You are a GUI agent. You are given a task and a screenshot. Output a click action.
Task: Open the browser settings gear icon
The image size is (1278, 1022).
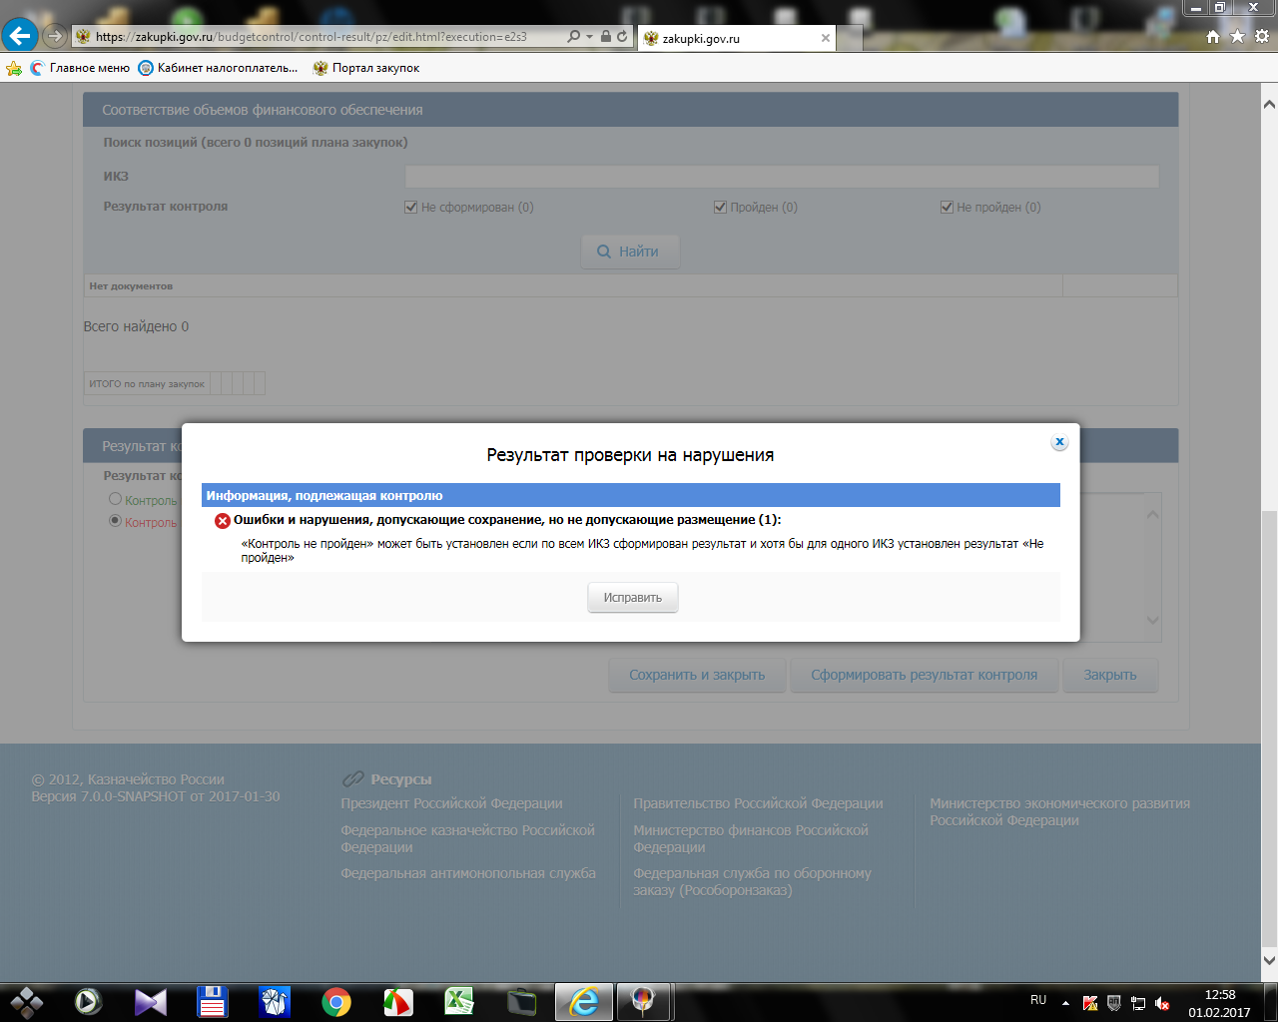tap(1262, 37)
